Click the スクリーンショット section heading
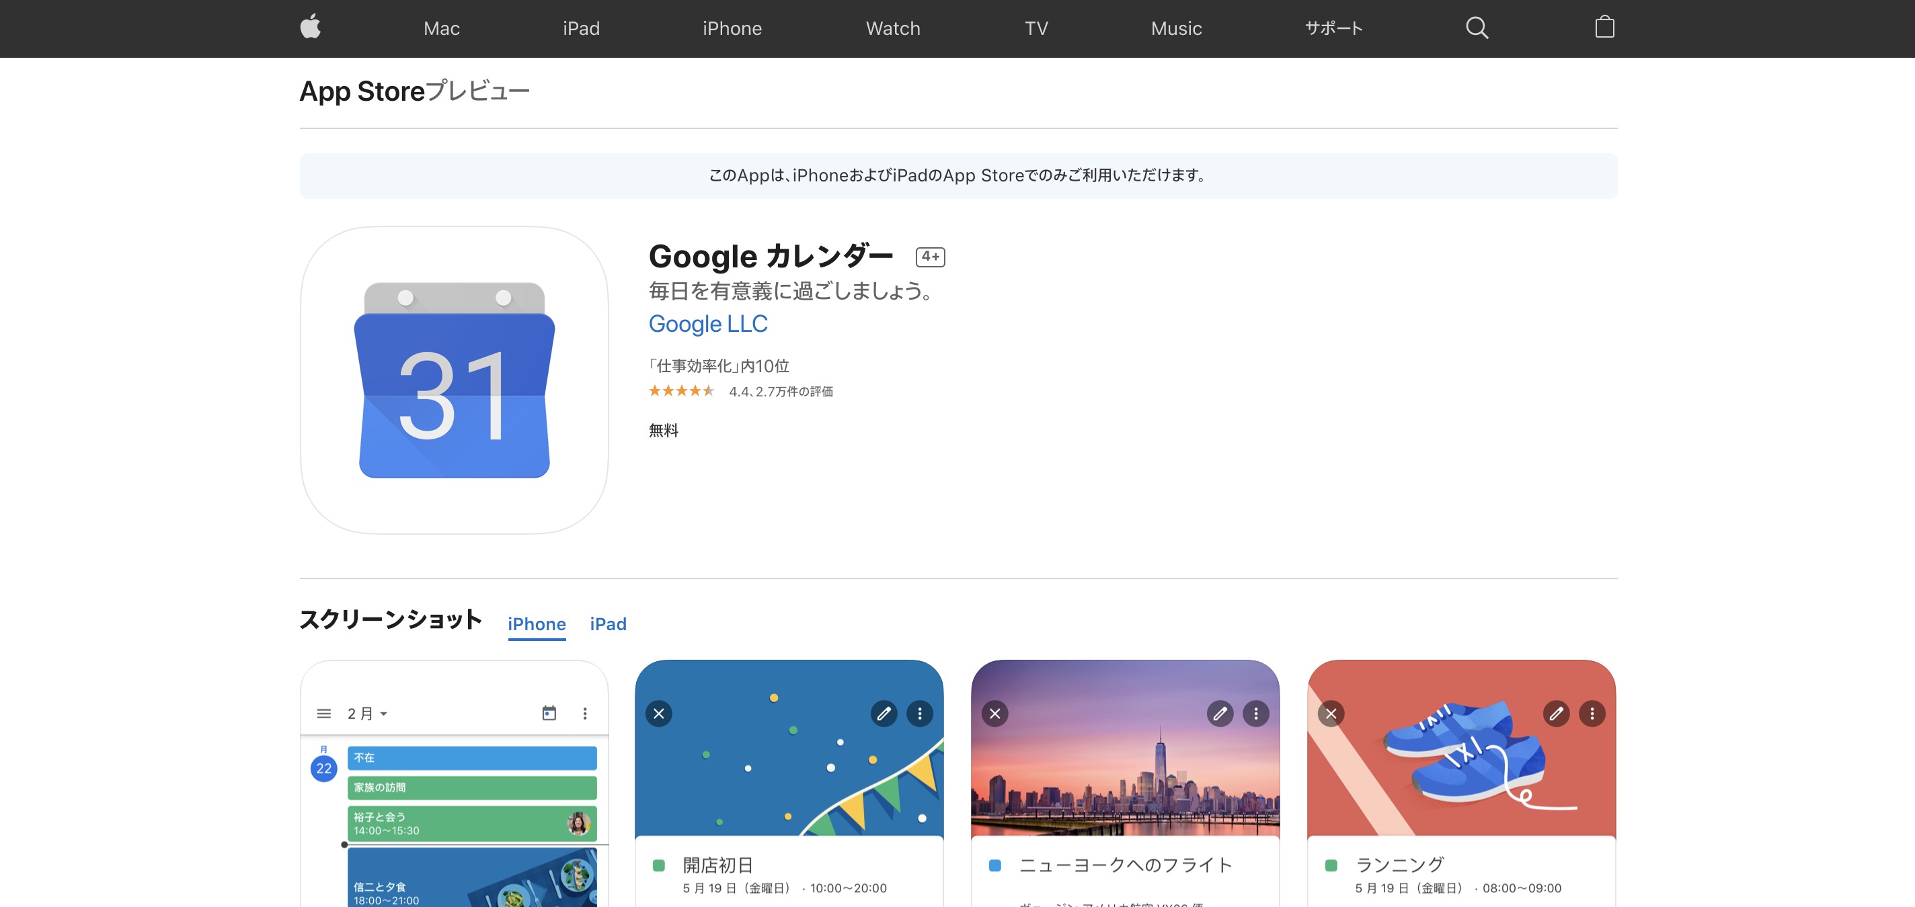This screenshot has height=907, width=1915. (391, 619)
